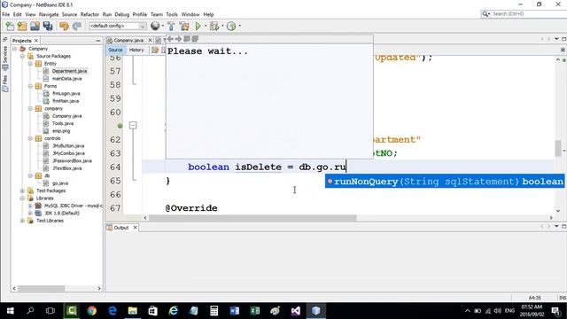Open the Team menu
This screenshot has height=319, width=567.
(157, 14)
